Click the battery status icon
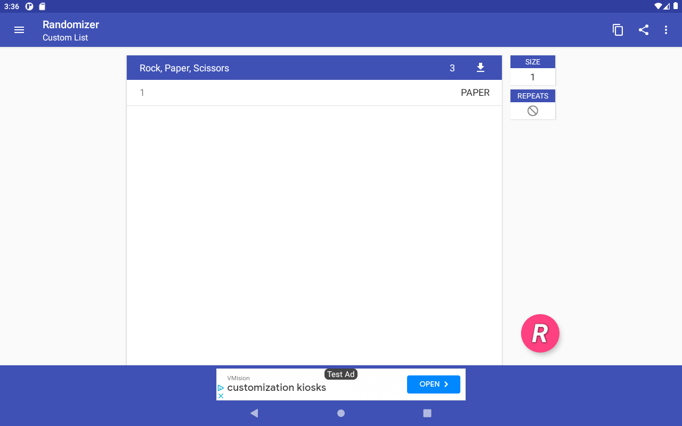Screen dimensions: 682x426 (x=676, y=6)
